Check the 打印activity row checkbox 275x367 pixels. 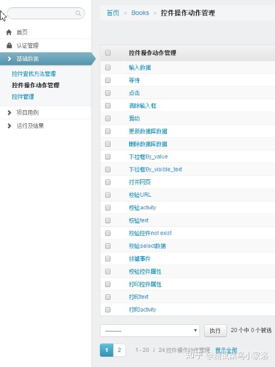(x=107, y=310)
